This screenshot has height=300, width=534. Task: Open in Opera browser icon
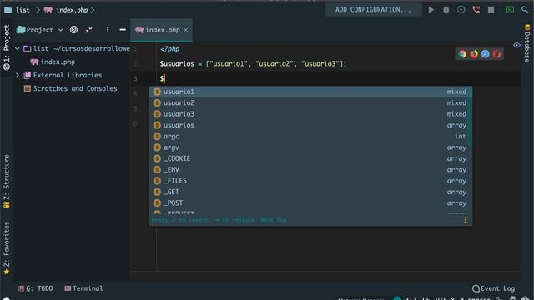497,54
